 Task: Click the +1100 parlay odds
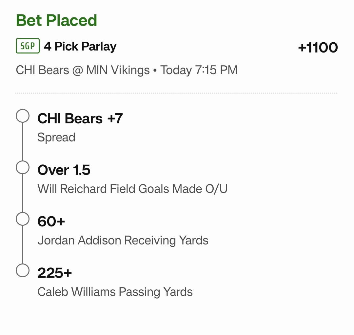[318, 48]
